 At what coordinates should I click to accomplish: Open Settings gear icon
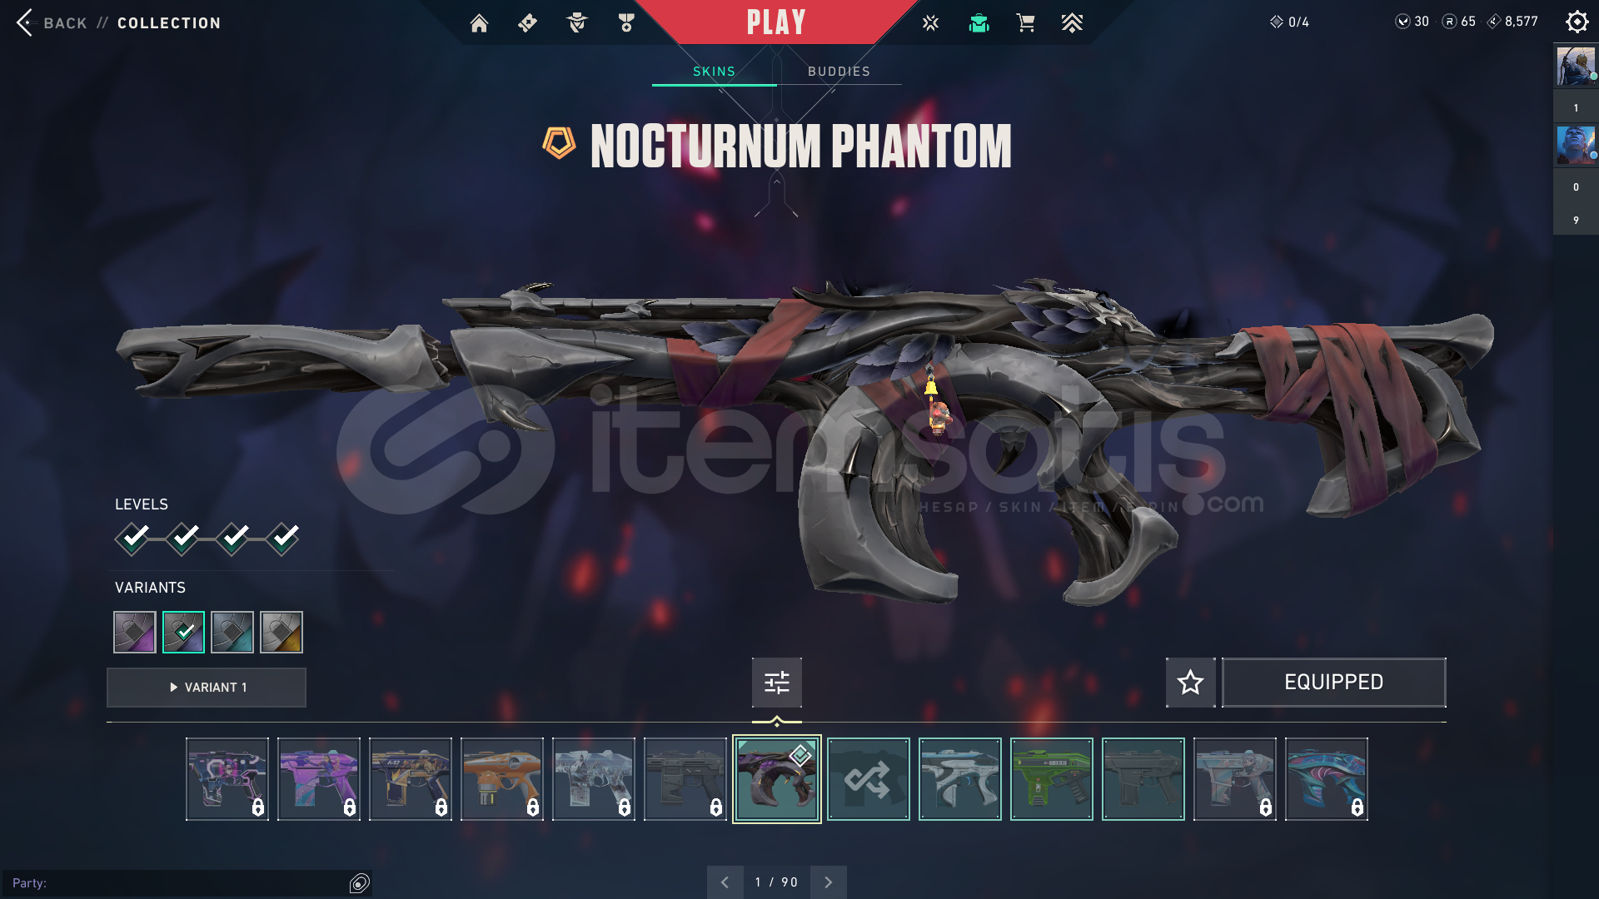[x=1577, y=22]
